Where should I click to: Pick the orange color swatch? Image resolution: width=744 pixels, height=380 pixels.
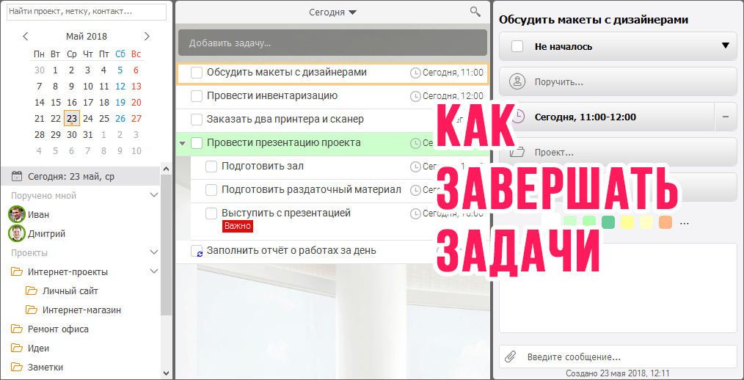coord(665,222)
